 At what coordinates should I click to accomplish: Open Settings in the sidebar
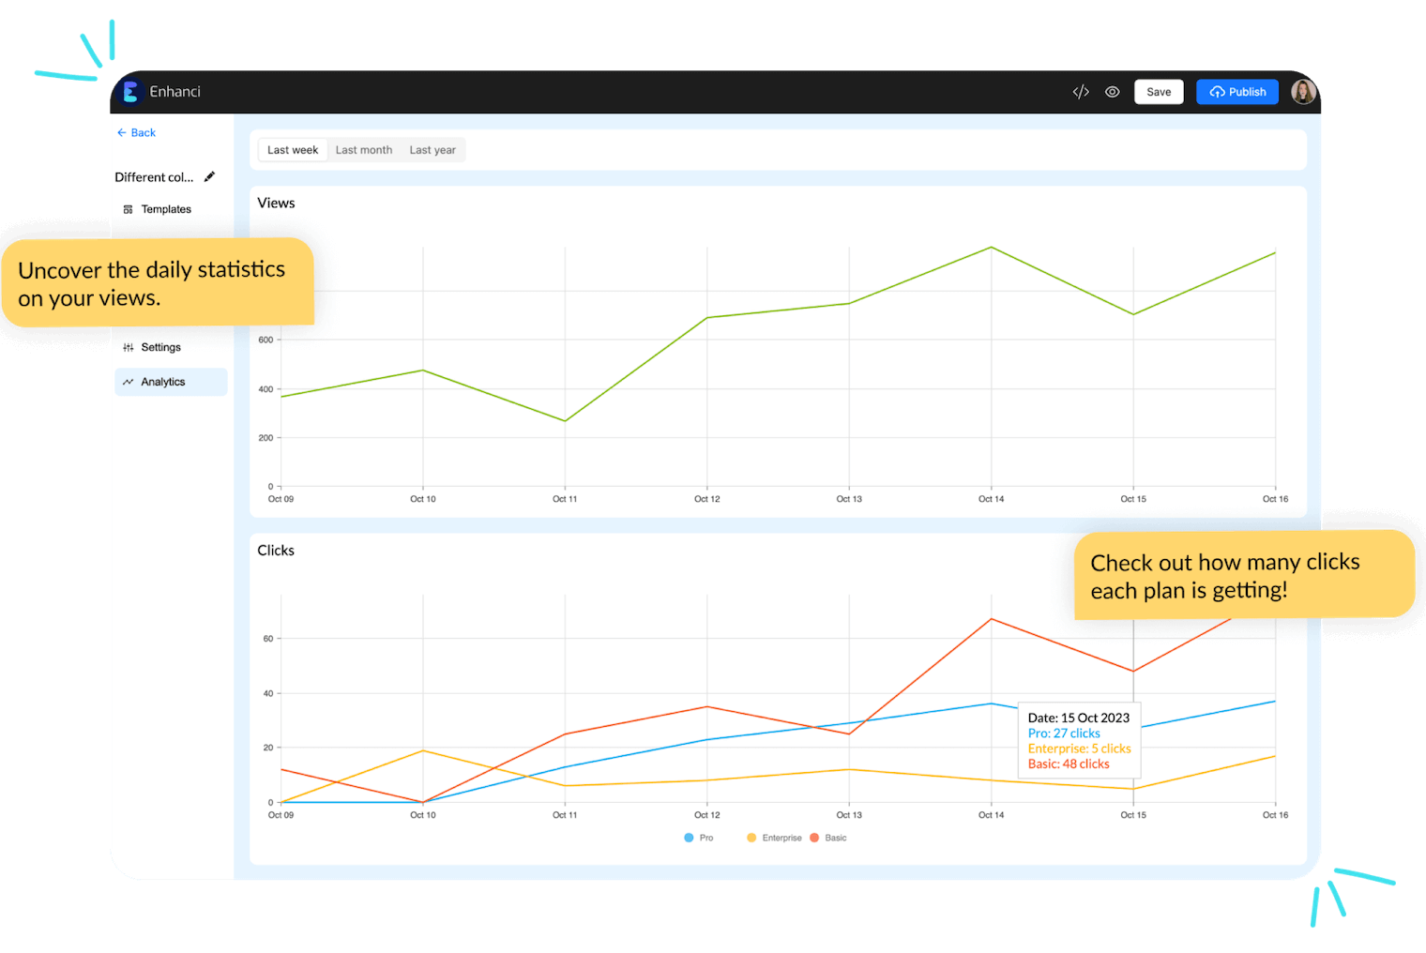tap(160, 347)
